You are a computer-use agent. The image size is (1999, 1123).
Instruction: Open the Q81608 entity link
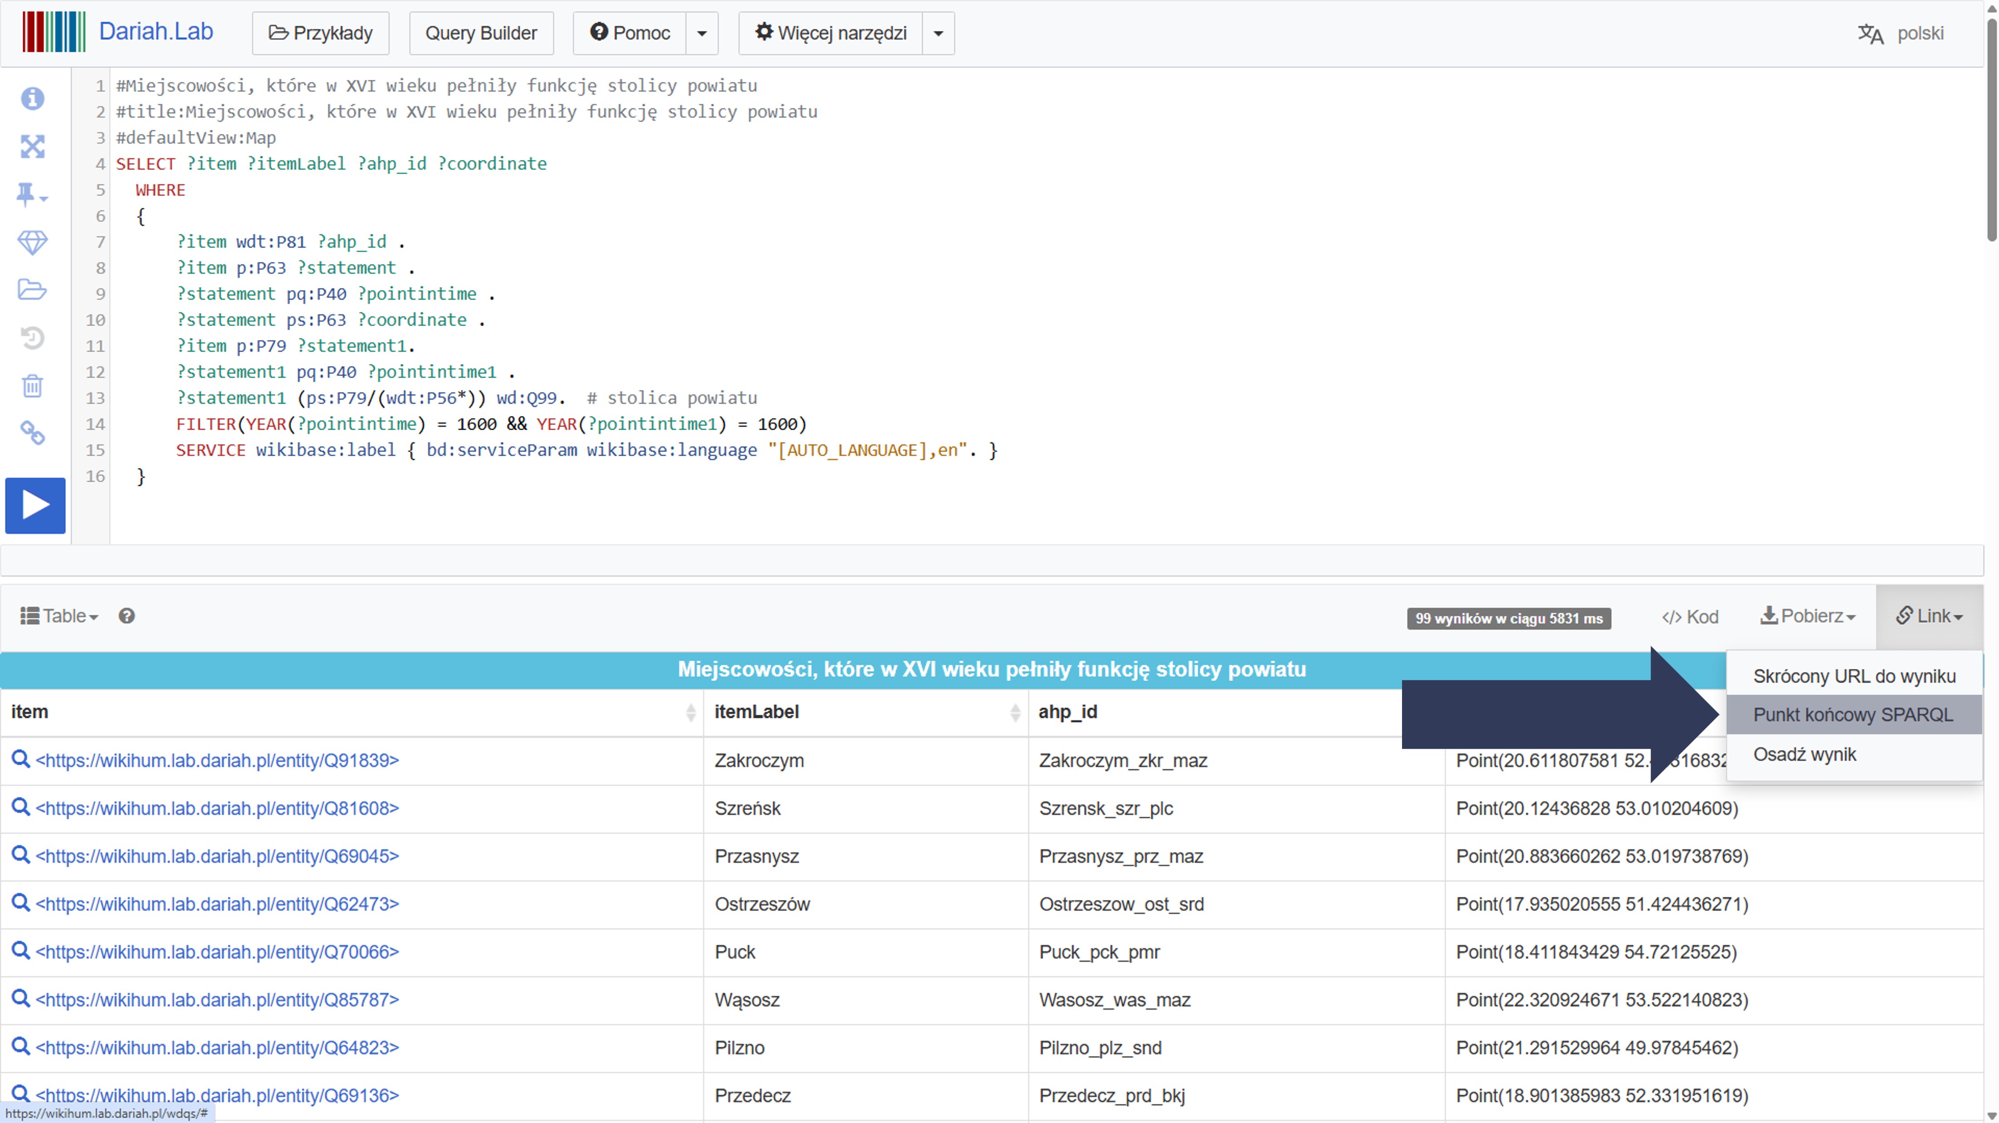point(217,808)
